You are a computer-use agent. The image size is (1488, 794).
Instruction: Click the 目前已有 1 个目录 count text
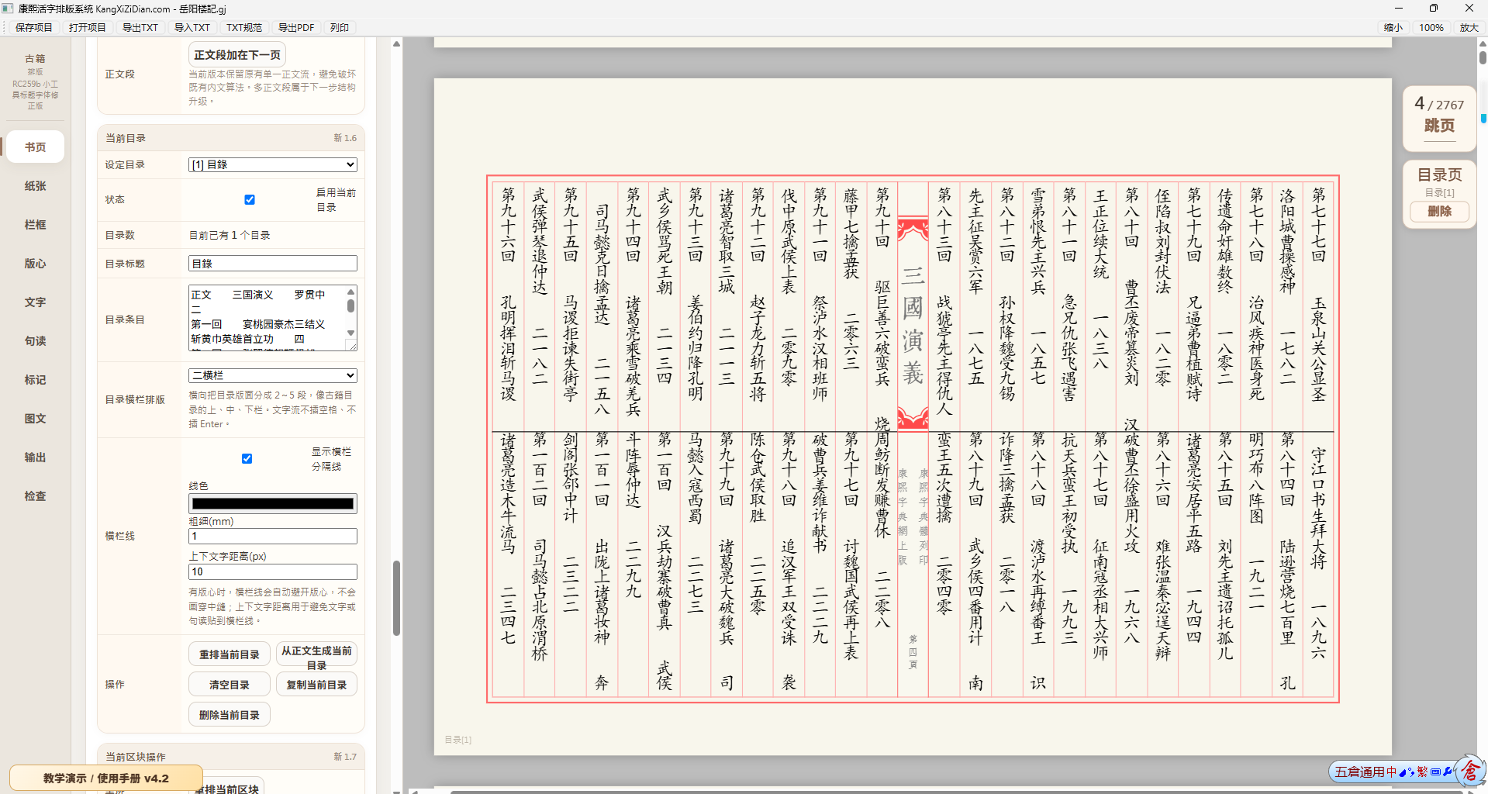coord(230,236)
